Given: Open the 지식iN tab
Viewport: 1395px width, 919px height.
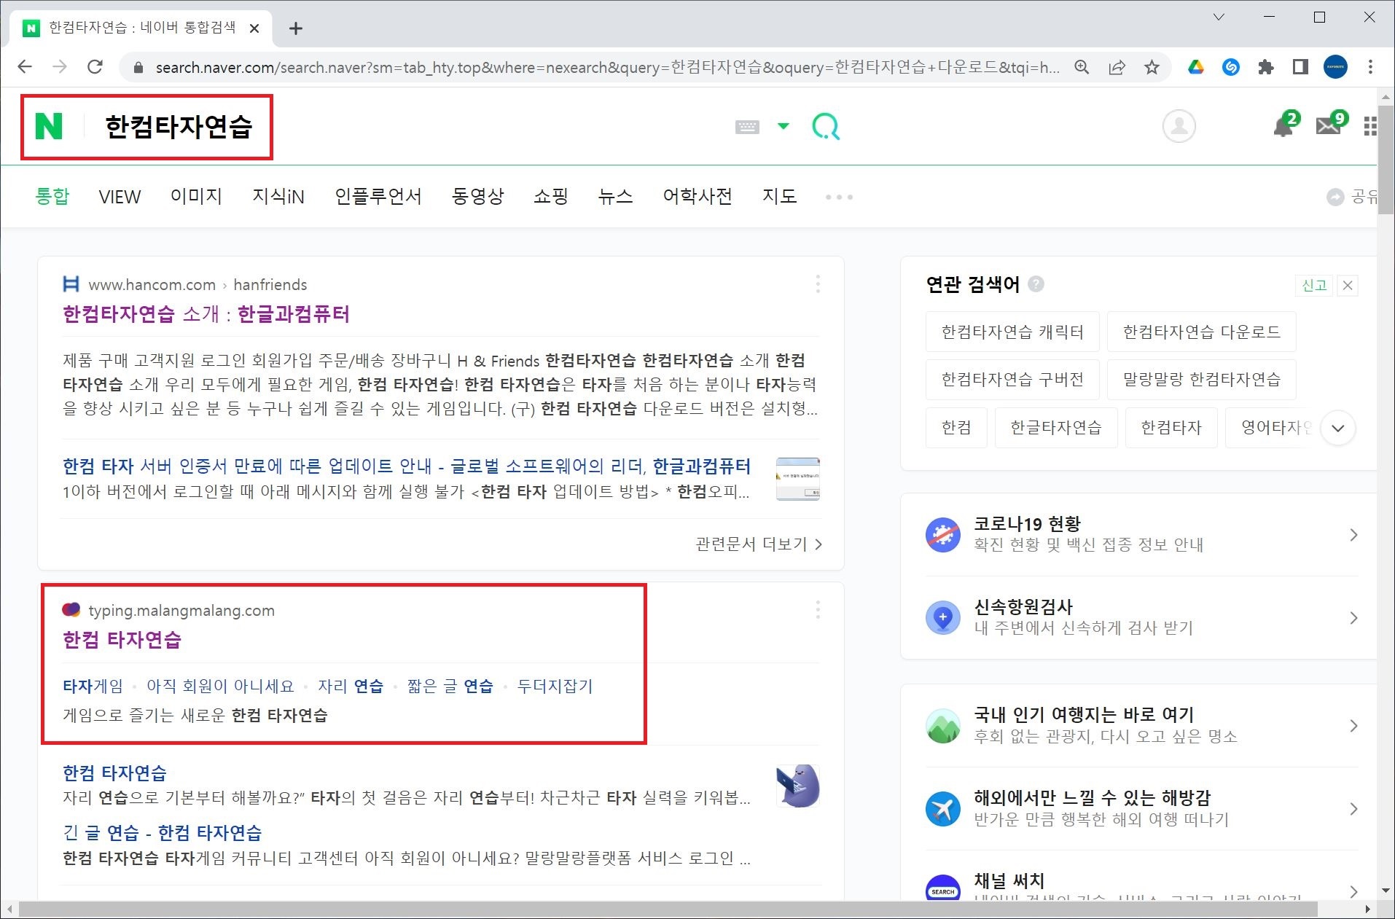Looking at the screenshot, I should tap(278, 196).
